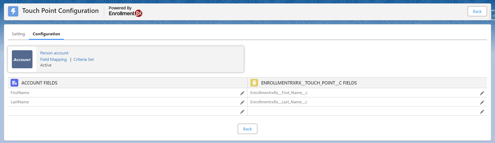The width and height of the screenshot is (495, 143).
Task: Edit EnrollmentrxRx__Last_Name__c with its pencil icon
Action: coord(482,102)
